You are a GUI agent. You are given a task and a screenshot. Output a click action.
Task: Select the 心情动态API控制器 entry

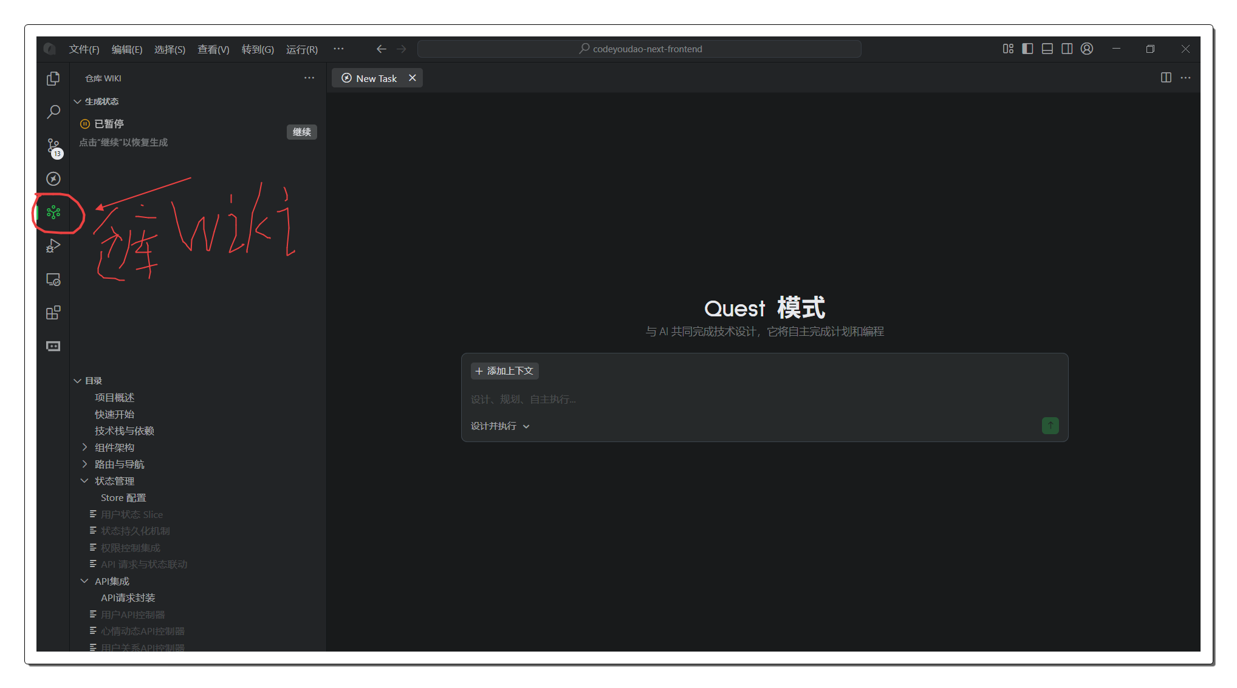pos(143,631)
